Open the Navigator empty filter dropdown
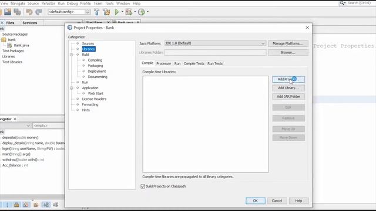This screenshot has height=211, width=376. coord(48,125)
